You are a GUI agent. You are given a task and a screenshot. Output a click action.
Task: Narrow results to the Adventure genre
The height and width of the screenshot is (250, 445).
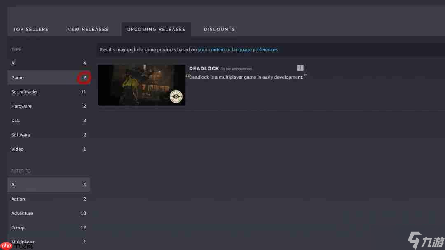click(49, 213)
